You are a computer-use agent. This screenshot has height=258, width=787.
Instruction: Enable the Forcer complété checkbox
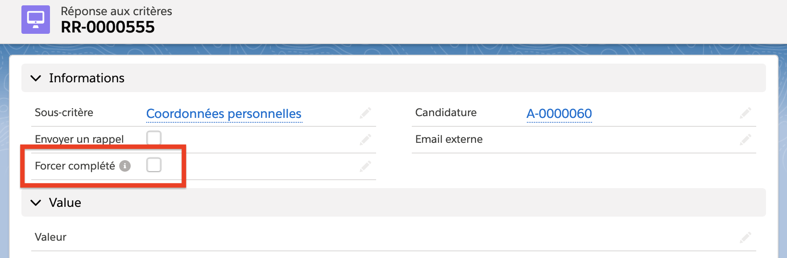click(154, 165)
